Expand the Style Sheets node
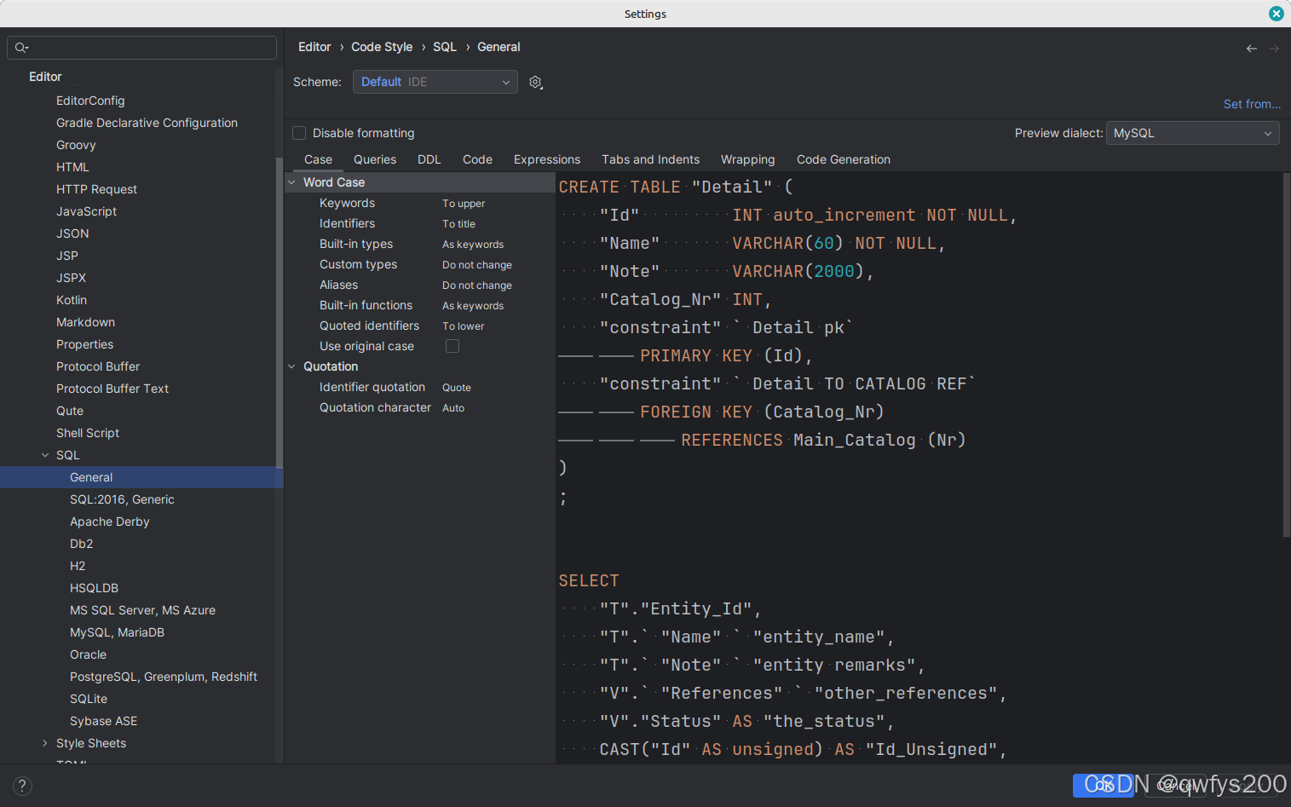Screen dimensions: 1291x807 [45, 743]
